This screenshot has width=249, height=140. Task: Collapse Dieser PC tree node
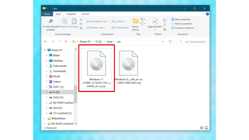coord(45,50)
